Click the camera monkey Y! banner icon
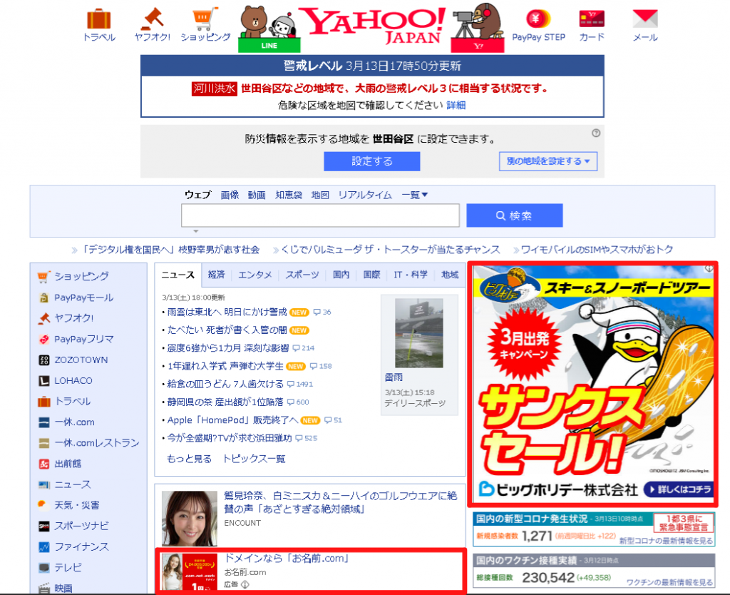 coord(478,28)
